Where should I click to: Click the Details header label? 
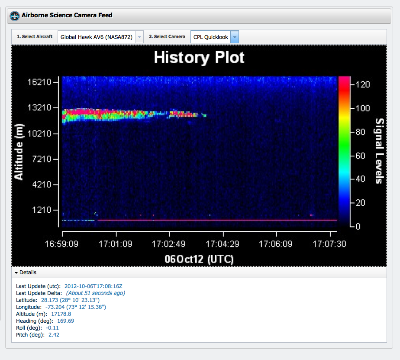(28, 272)
